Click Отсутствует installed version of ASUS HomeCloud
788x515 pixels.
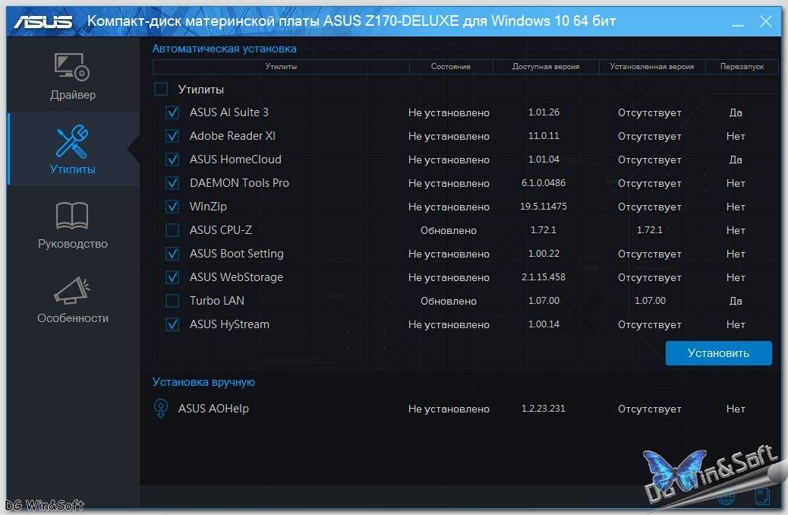pyautogui.click(x=650, y=160)
